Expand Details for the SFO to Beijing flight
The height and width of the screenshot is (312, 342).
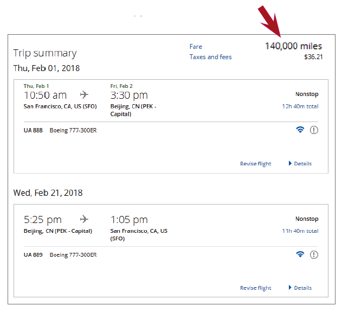click(300, 163)
